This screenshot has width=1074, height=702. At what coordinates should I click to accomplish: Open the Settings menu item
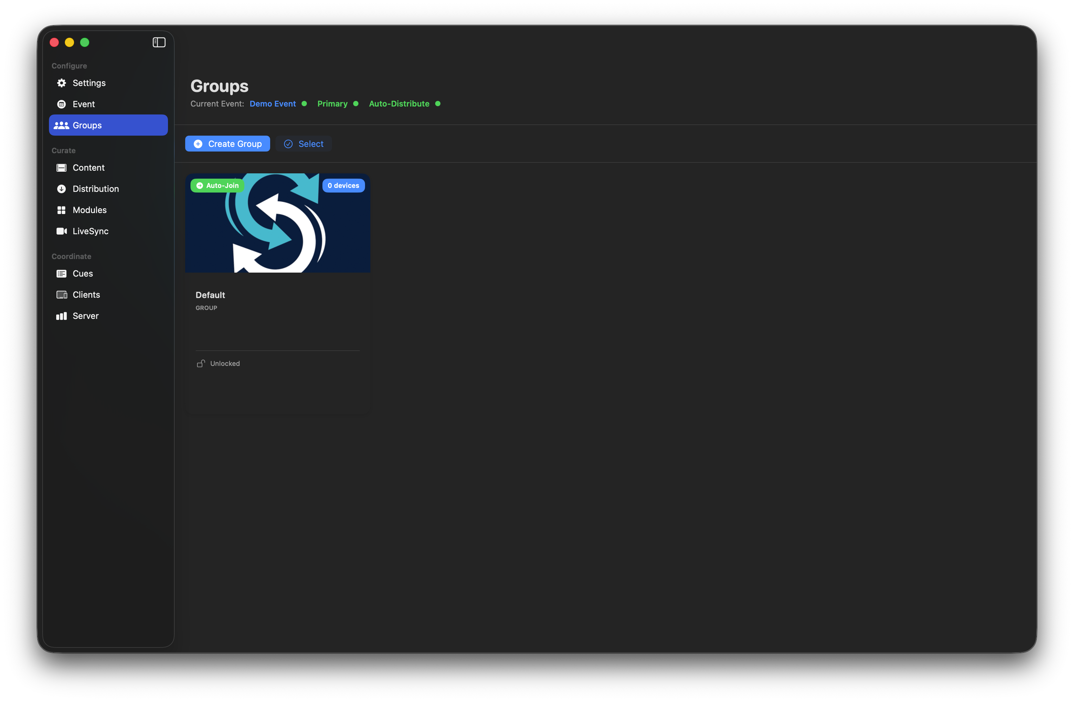coord(108,83)
